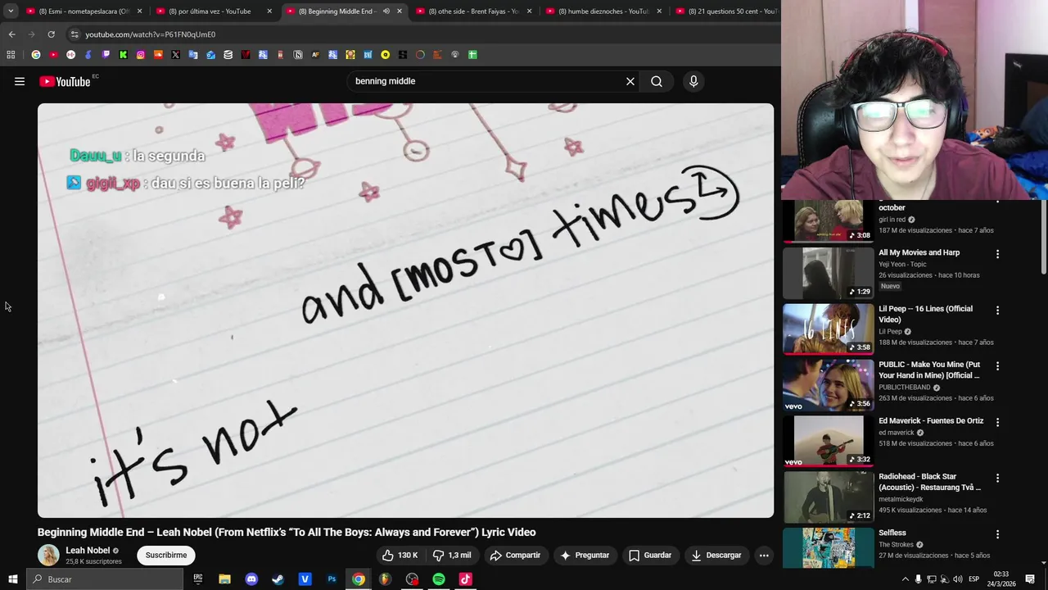The image size is (1048, 590).
Task: Open options for 'Selfless' by The Strokes
Action: (x=997, y=534)
